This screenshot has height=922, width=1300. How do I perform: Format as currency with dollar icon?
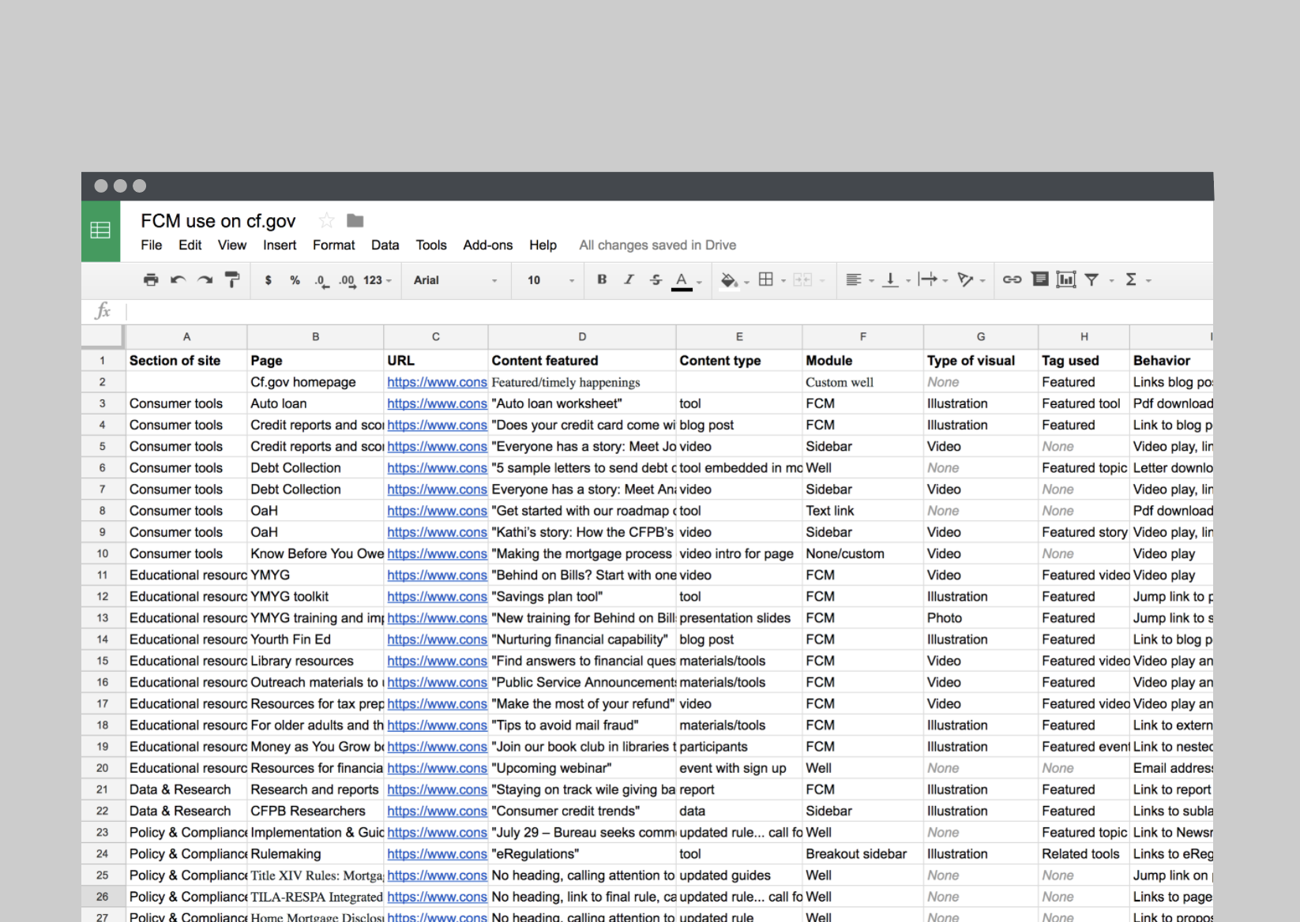tap(269, 280)
